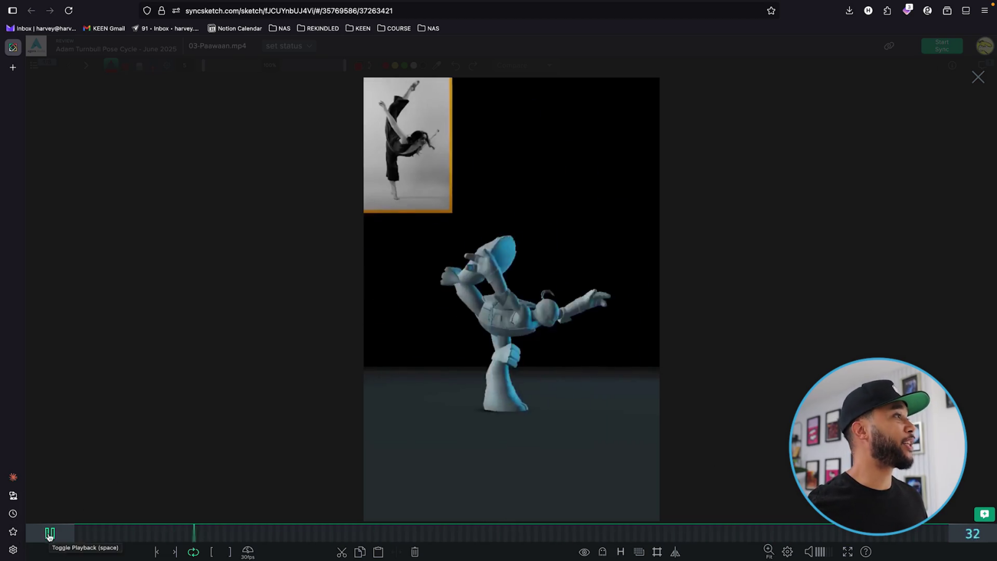Toggle loop playback mode
This screenshot has width=997, height=561.
point(193,552)
